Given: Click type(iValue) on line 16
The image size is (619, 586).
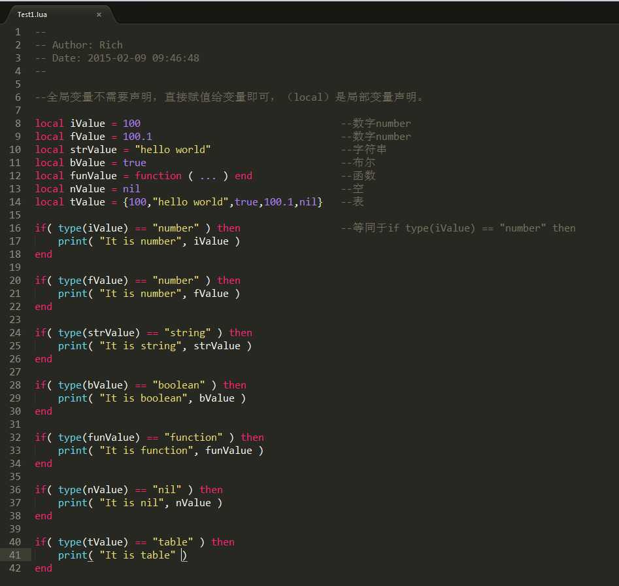Looking at the screenshot, I should (x=93, y=228).
